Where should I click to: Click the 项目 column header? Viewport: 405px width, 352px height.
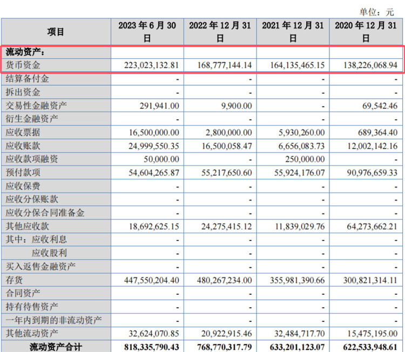pos(56,32)
